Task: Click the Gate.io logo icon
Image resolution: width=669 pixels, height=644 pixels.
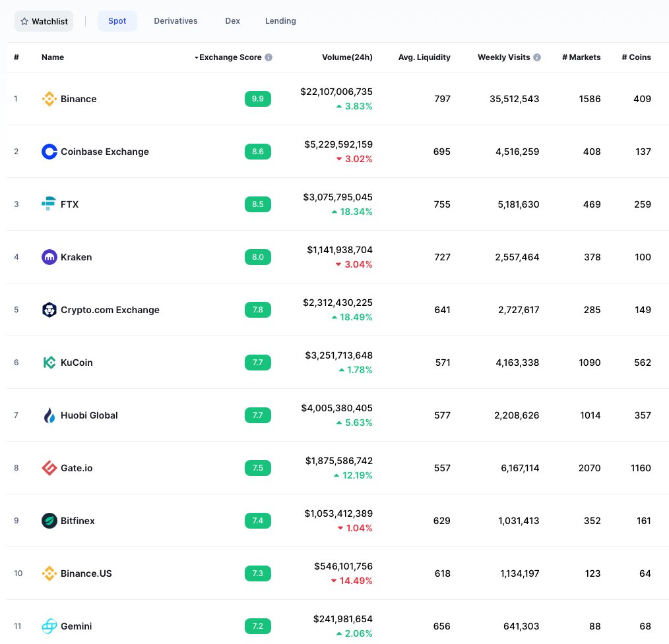Action: [x=49, y=468]
